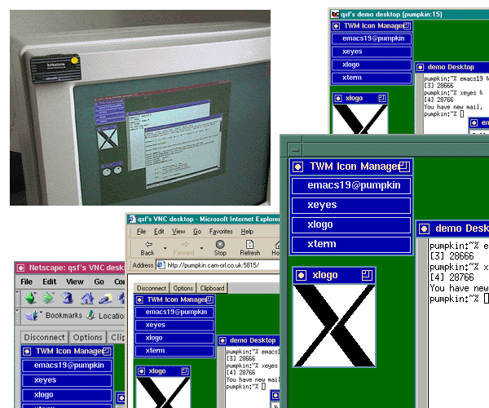The width and height of the screenshot is (489, 408).
Task: Click Options button in the Internet Explorer VNC applet
Action: tap(183, 288)
